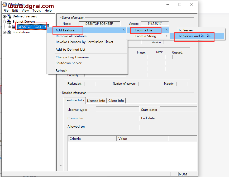Screen dimensions: 229x177
Task: Click 'Shutdown Server' in context menu
Action: [69, 63]
